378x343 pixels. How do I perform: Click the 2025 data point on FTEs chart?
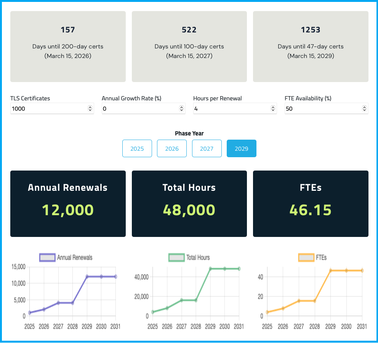(x=267, y=312)
